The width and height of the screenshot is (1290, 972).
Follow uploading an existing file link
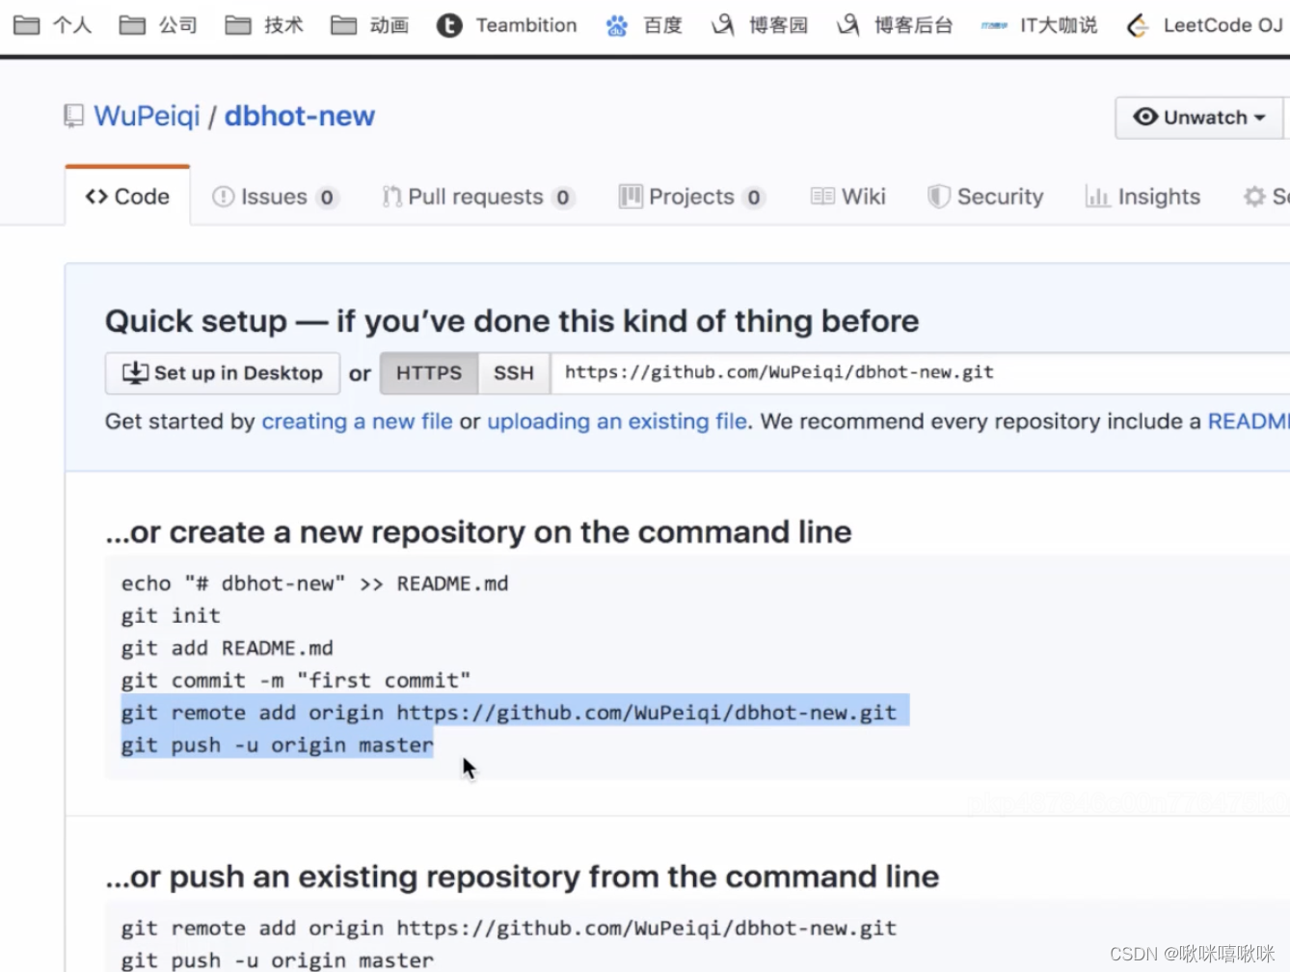pos(617,421)
